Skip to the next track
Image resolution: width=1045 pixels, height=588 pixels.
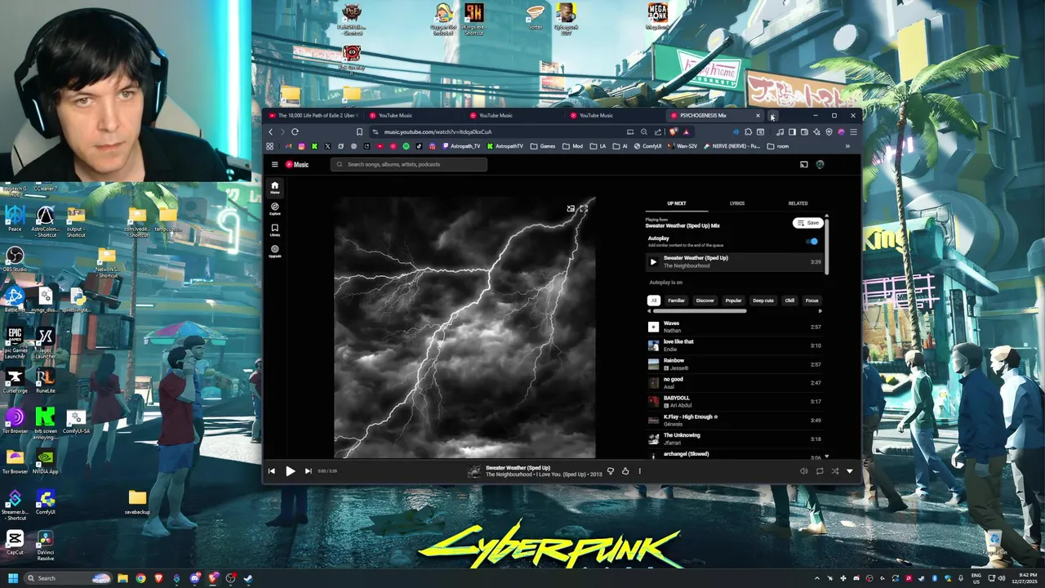point(308,471)
